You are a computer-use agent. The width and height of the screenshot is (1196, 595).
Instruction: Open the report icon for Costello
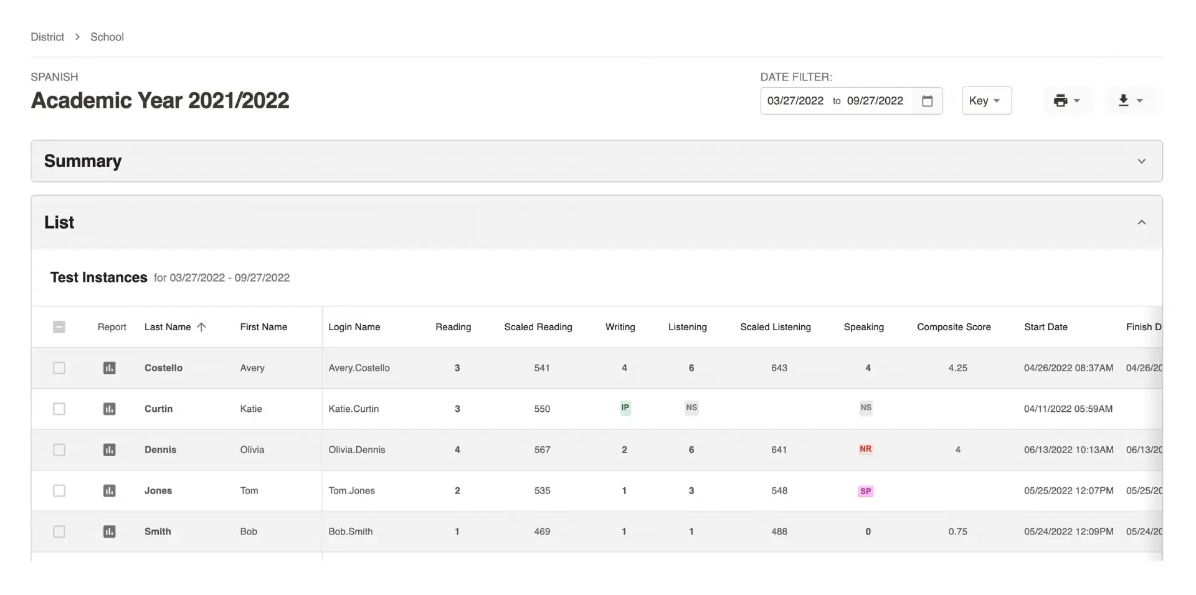[109, 368]
